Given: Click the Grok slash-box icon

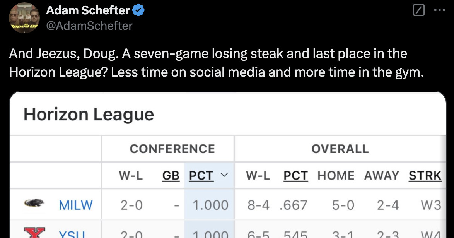Looking at the screenshot, I should (x=418, y=11).
